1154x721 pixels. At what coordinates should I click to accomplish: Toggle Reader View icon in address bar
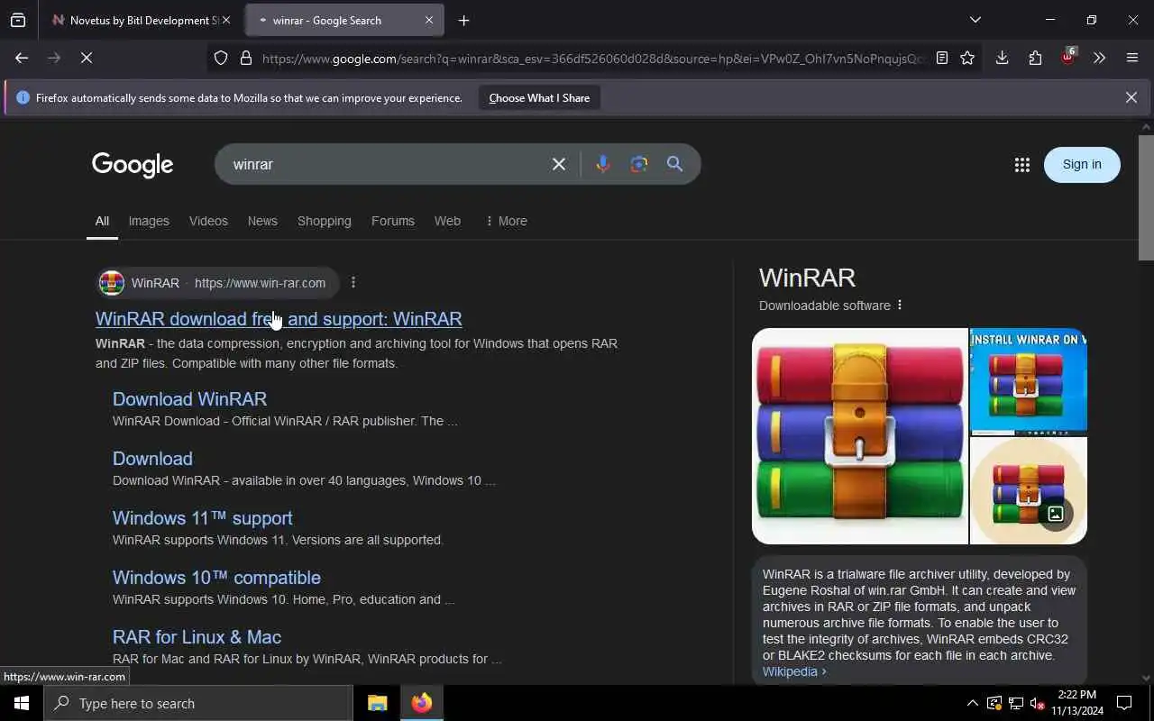point(942,58)
